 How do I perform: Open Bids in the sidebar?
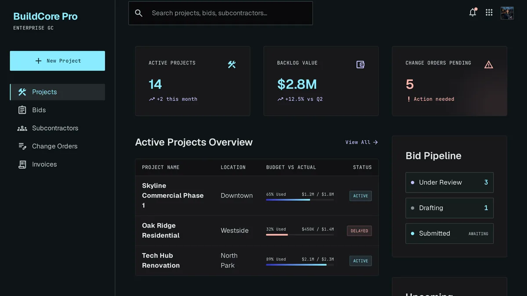(x=58, y=110)
